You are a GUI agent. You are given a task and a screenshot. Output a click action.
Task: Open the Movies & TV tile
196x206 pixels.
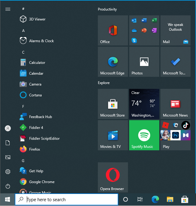click(113, 135)
